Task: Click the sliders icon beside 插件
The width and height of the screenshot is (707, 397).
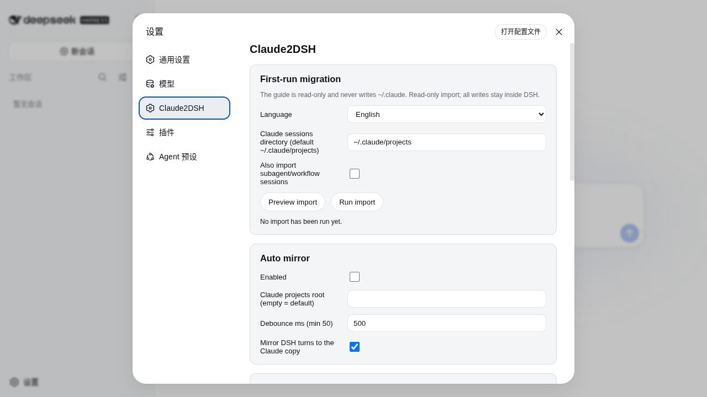Action: click(x=150, y=132)
